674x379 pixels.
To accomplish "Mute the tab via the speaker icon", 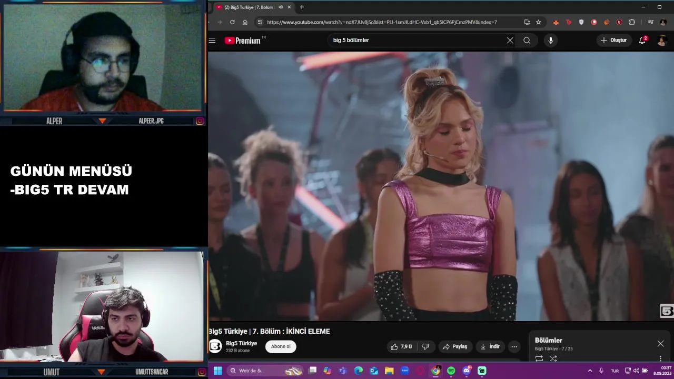I will [281, 7].
